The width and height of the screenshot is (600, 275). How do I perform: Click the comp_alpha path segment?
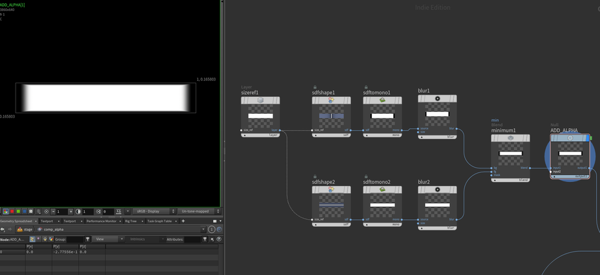53,229
